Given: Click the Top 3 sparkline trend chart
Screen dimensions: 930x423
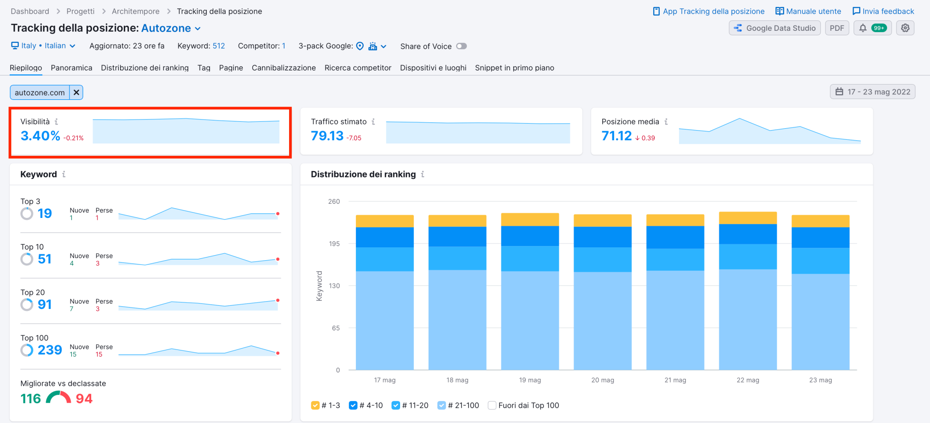Looking at the screenshot, I should click(199, 213).
